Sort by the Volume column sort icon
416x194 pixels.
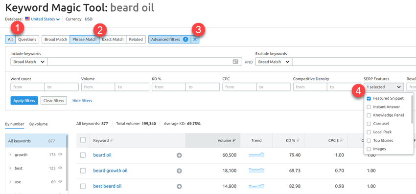234,140
